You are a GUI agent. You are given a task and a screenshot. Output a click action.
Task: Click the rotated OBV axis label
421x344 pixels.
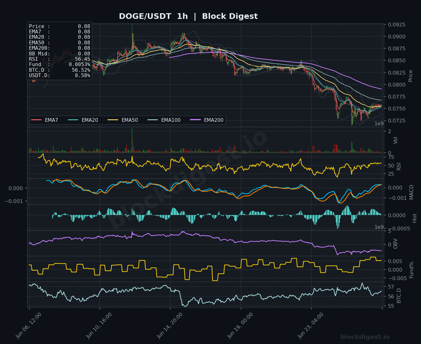[x=396, y=244]
